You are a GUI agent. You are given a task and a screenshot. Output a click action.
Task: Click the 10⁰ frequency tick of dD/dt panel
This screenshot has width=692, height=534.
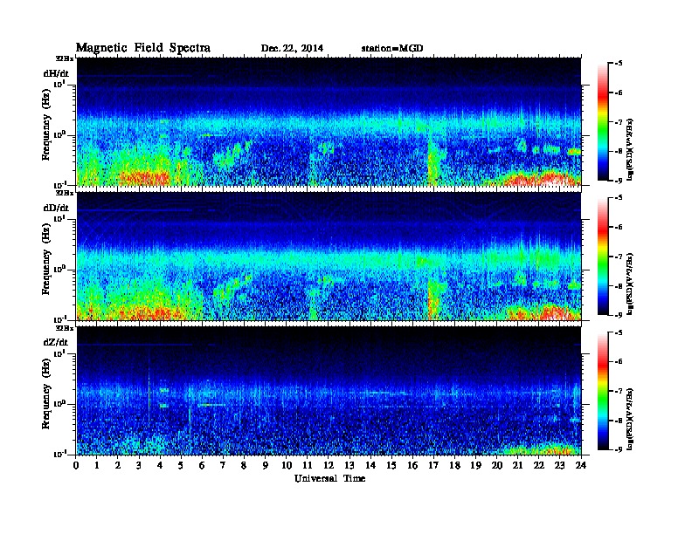(60, 270)
